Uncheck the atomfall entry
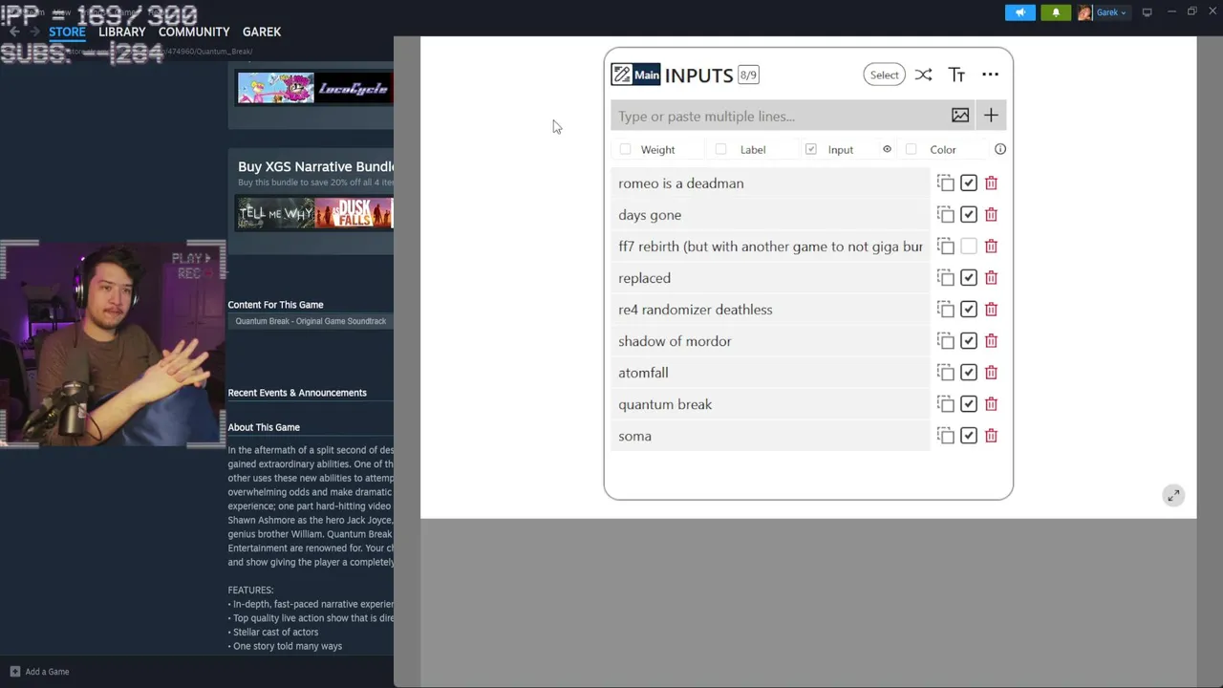 (969, 372)
